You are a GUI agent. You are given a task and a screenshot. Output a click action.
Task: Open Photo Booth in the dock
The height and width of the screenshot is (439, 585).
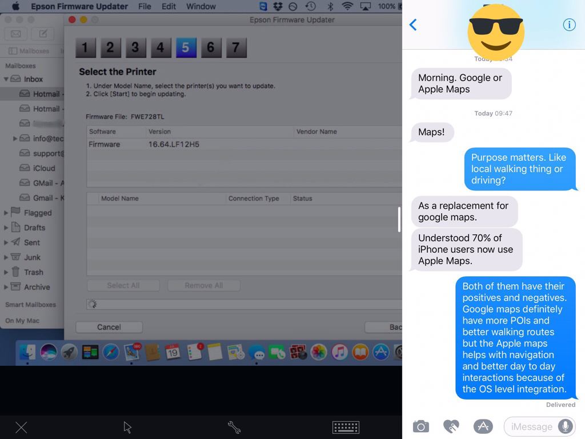pyautogui.click(x=298, y=352)
